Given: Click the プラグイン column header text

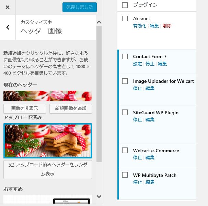Looking at the screenshot, I should tap(145, 5).
